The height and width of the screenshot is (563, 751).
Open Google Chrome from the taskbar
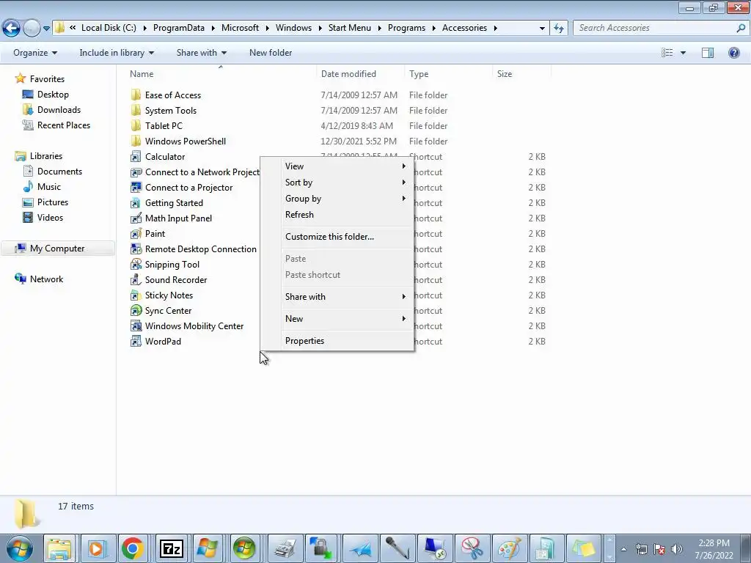pos(133,548)
